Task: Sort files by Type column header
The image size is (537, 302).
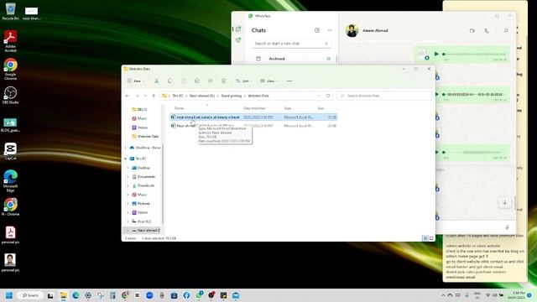Action: tap(287, 108)
